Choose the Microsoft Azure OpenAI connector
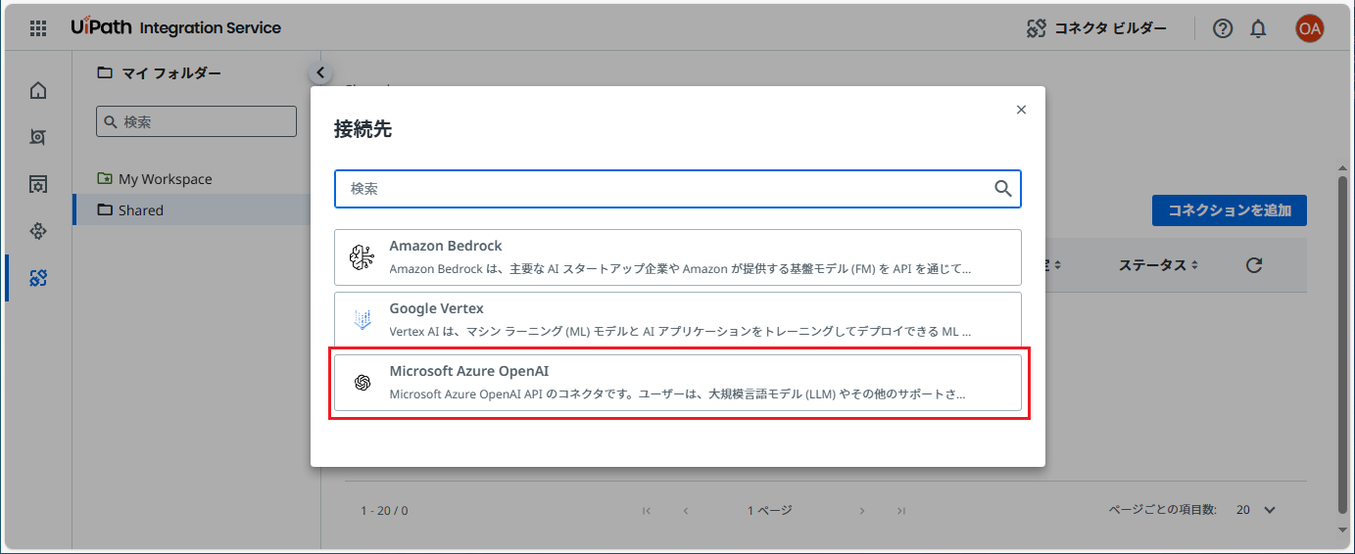Viewport: 1355px width, 554px height. pos(678,383)
